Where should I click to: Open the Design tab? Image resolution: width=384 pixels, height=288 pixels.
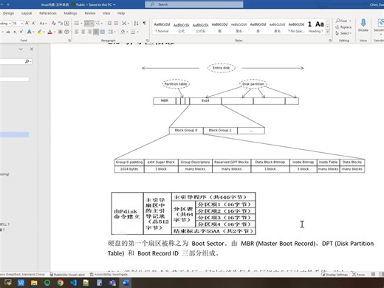point(8,13)
